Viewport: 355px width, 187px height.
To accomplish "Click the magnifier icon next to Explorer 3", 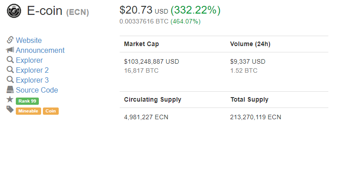I will [10, 79].
